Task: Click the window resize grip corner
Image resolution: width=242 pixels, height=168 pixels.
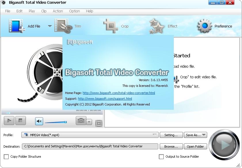Action: (x=238, y=165)
